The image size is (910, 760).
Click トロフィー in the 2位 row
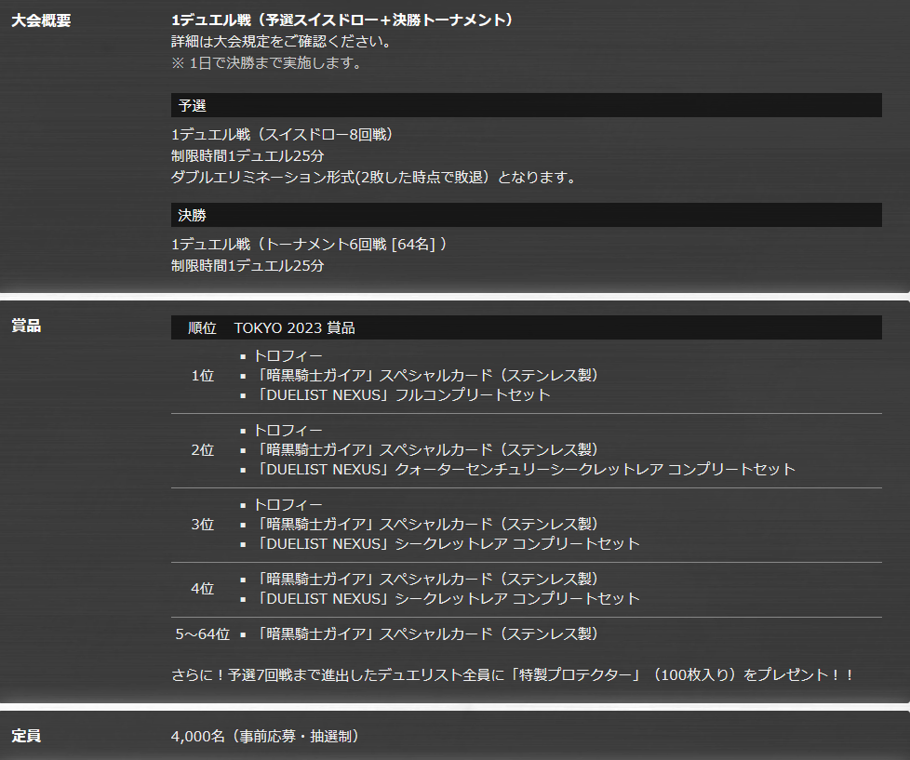click(x=288, y=431)
